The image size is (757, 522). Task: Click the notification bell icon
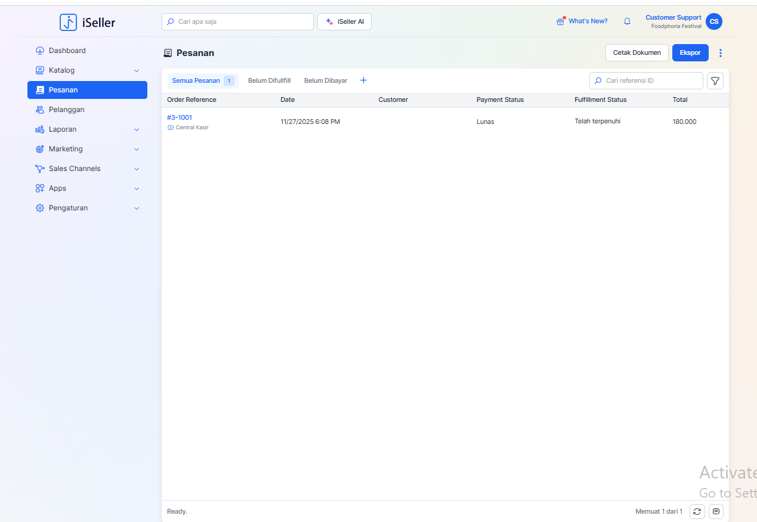coord(627,21)
